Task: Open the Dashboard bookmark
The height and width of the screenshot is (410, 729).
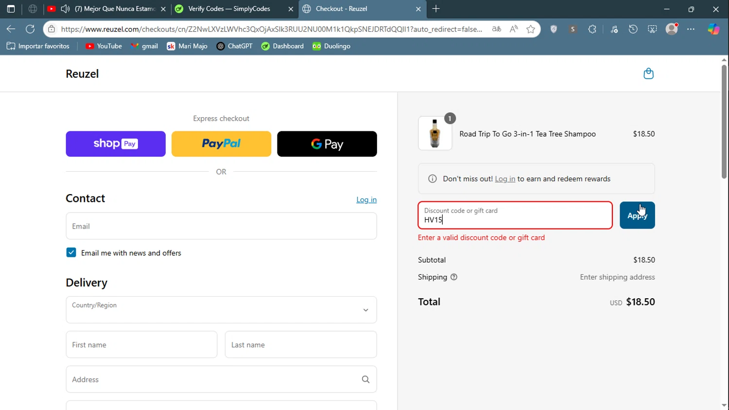Action: (282, 46)
